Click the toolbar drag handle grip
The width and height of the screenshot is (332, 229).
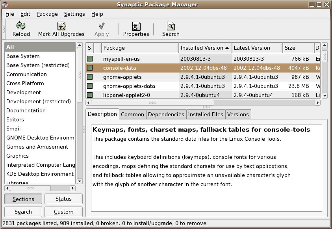[x=4, y=29]
